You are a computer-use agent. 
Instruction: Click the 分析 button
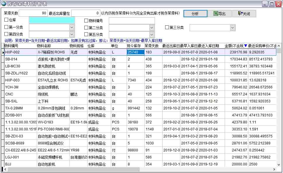(x=195, y=14)
